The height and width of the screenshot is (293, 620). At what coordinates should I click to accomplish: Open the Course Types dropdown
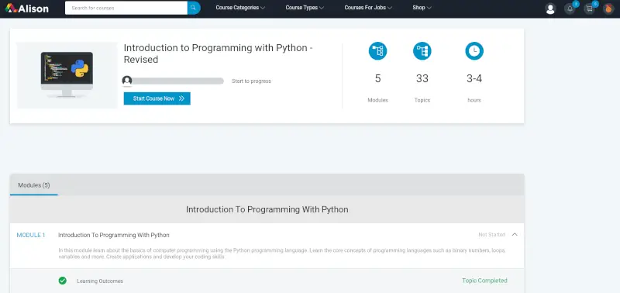click(x=305, y=8)
